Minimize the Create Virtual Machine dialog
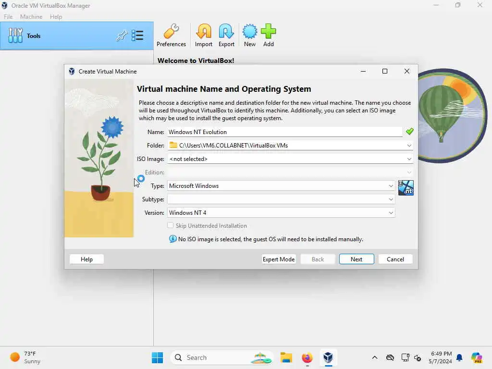 363,71
